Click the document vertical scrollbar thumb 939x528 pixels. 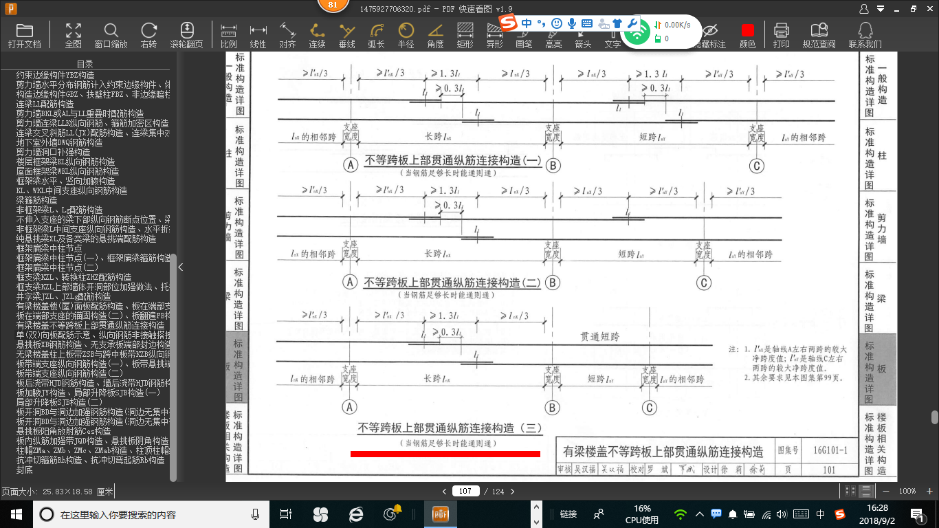(x=934, y=417)
